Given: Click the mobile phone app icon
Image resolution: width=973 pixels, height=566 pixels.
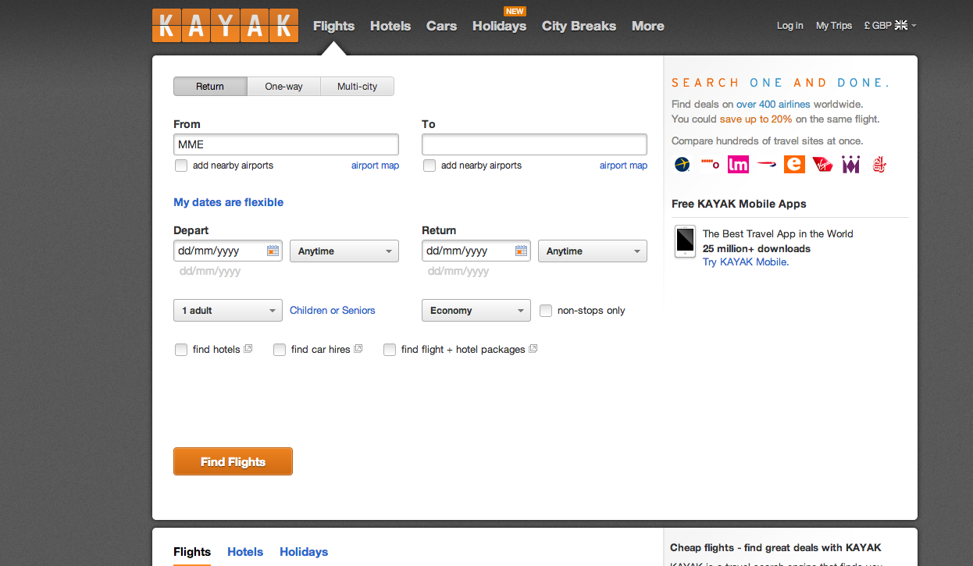Looking at the screenshot, I should 685,240.
